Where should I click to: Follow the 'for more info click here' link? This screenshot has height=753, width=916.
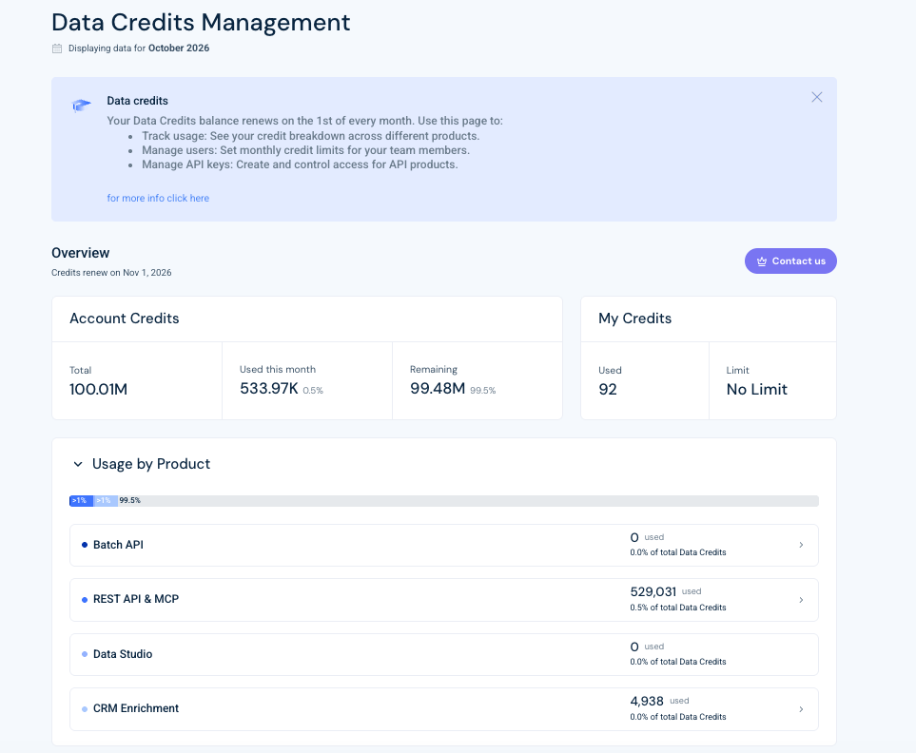tap(158, 198)
